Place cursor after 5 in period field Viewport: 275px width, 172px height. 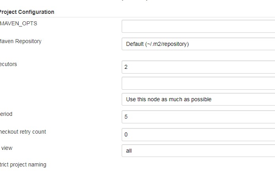pos(128,117)
